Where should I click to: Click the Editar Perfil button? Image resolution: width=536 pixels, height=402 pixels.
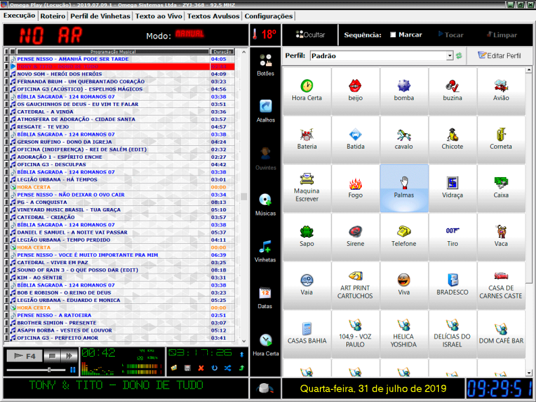(499, 55)
